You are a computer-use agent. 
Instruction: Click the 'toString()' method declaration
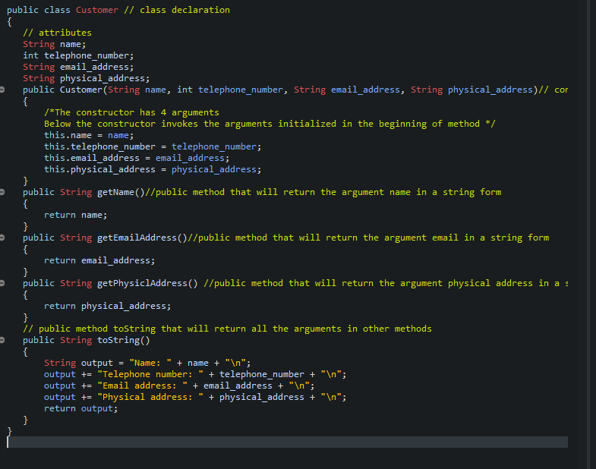coord(87,340)
